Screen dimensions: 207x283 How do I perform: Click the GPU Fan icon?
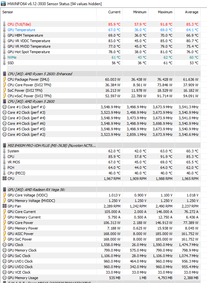(x=4, y=206)
